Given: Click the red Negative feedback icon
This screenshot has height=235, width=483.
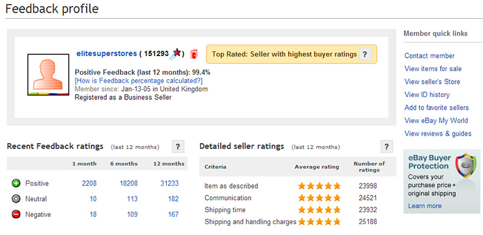Looking at the screenshot, I should [x=16, y=215].
